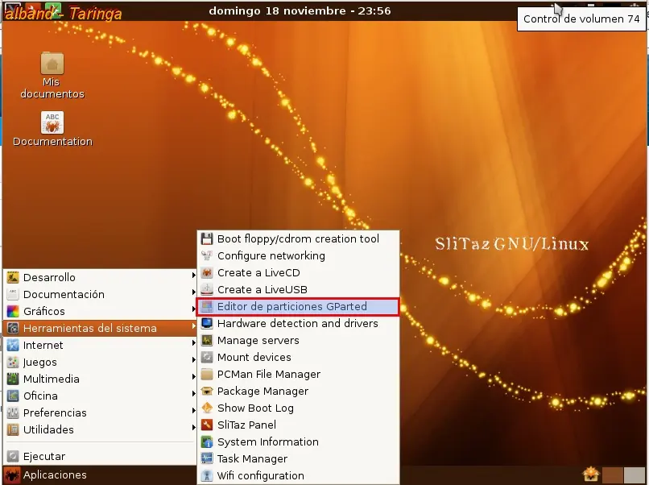Screen dimensions: 649x485
Task: Click the Create a LiveUSB drive icon
Action: tap(207, 289)
